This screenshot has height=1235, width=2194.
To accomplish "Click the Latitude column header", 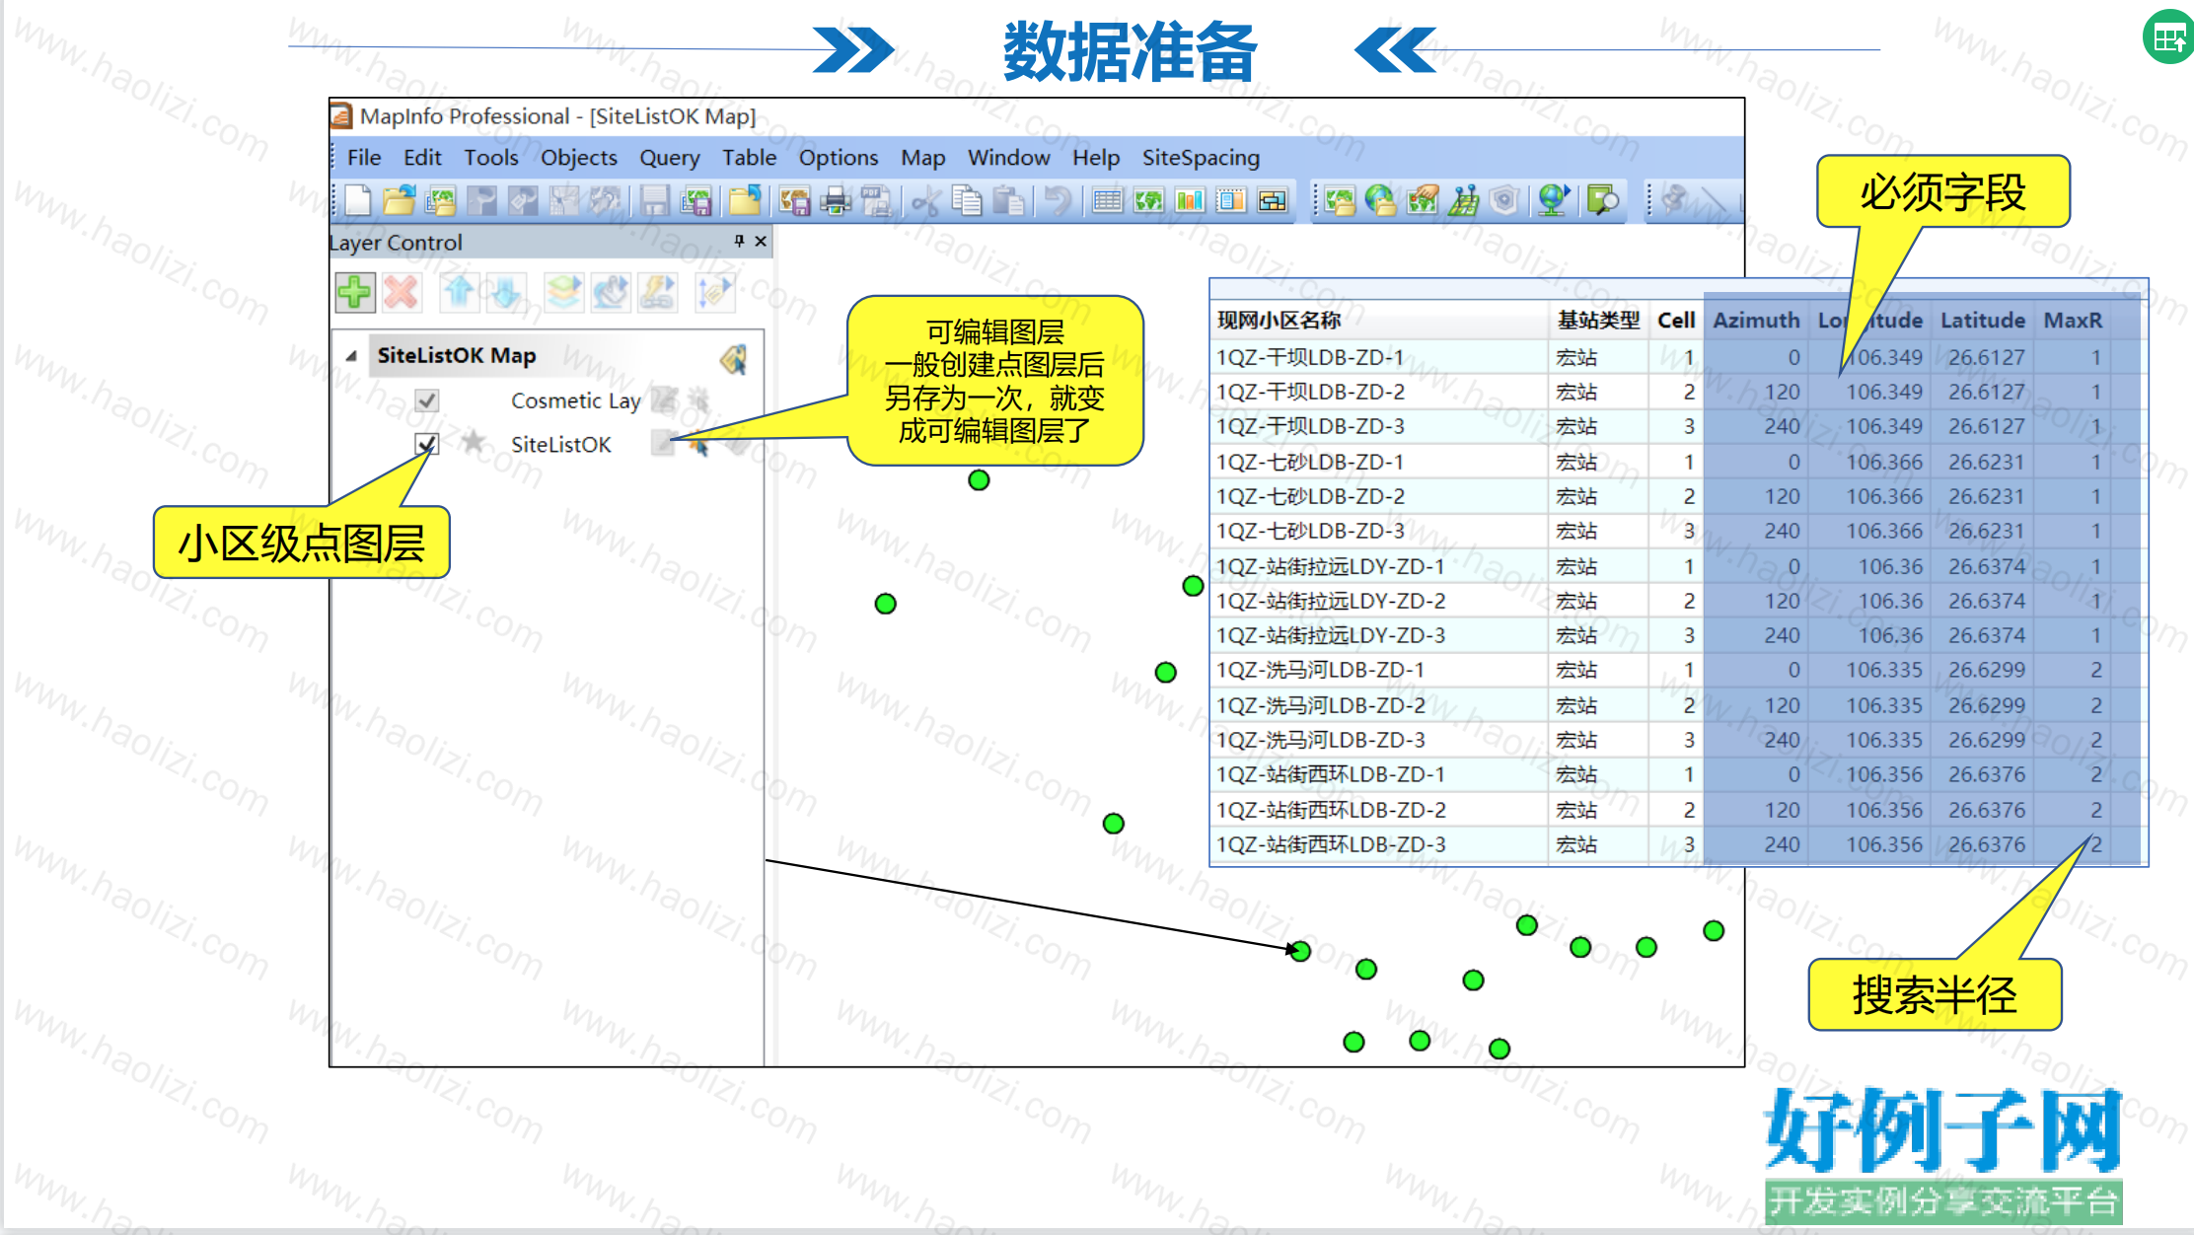I will click(x=1982, y=321).
